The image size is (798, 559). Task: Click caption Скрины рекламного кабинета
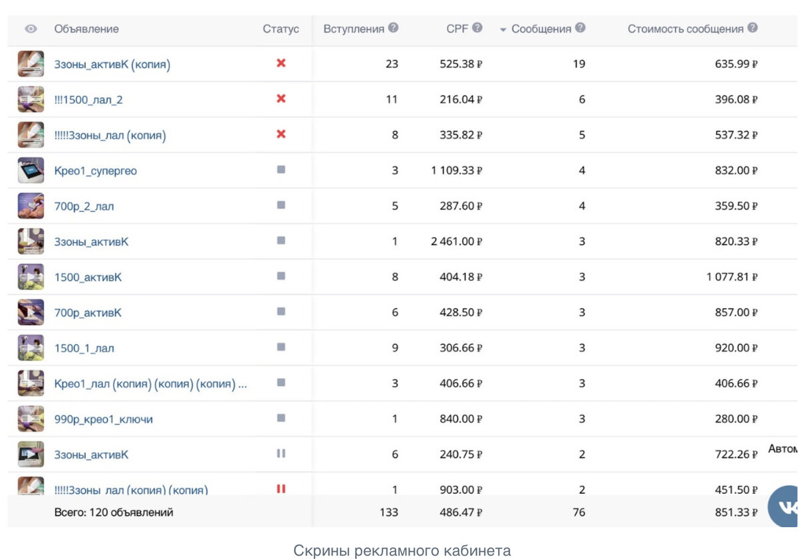pos(402,550)
